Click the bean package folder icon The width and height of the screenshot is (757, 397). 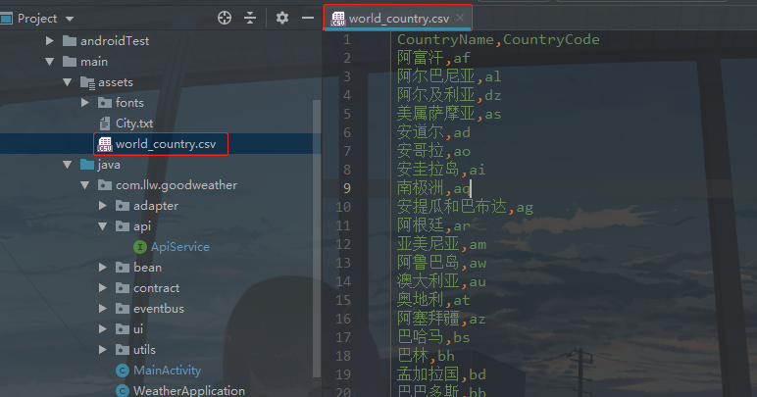pyautogui.click(x=123, y=268)
